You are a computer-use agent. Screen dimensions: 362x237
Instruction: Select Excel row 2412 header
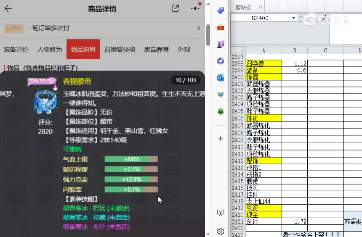click(x=238, y=161)
